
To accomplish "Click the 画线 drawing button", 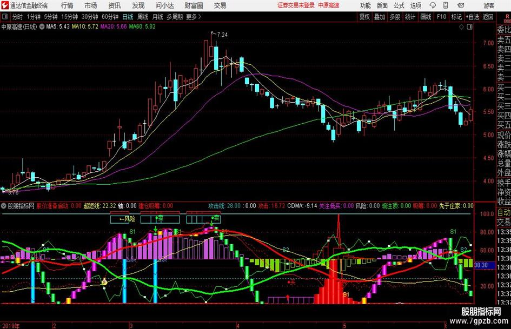I will point(426,17).
